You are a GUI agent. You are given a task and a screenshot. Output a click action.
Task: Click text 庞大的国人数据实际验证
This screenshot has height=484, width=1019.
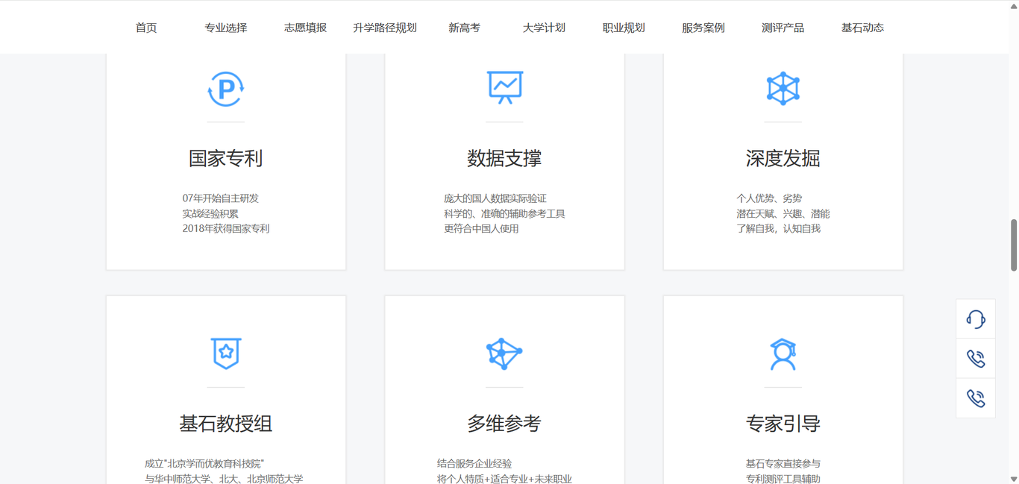(x=495, y=198)
